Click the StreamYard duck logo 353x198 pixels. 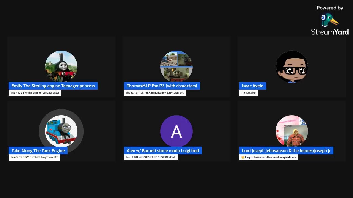pos(330,20)
